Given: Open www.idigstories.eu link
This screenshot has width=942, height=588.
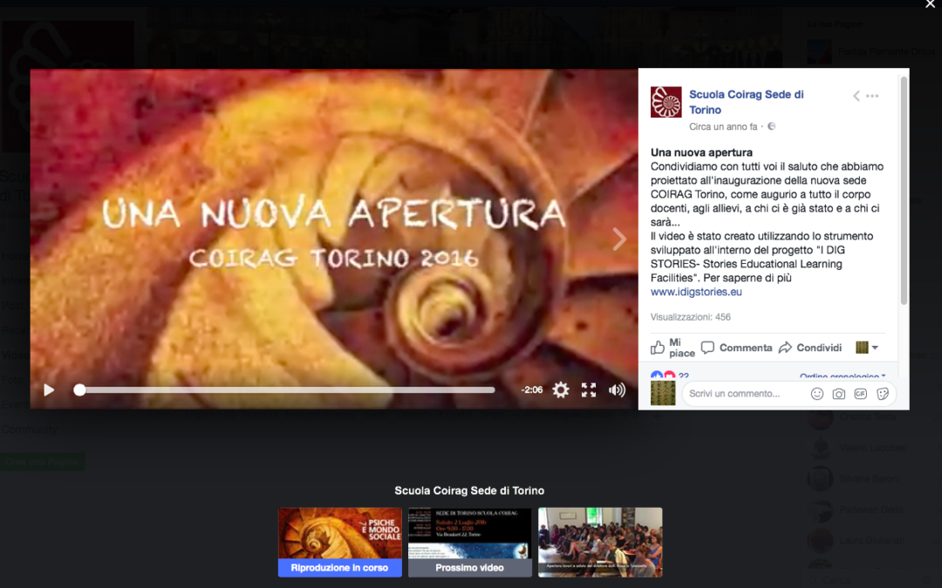Looking at the screenshot, I should pyautogui.click(x=696, y=292).
